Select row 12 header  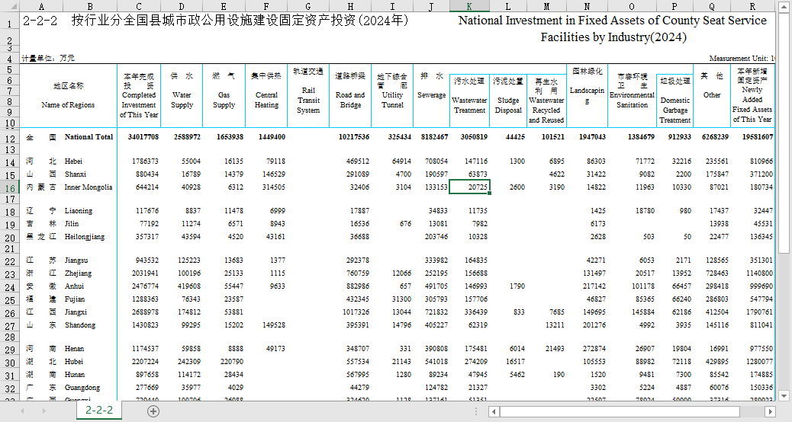10,136
